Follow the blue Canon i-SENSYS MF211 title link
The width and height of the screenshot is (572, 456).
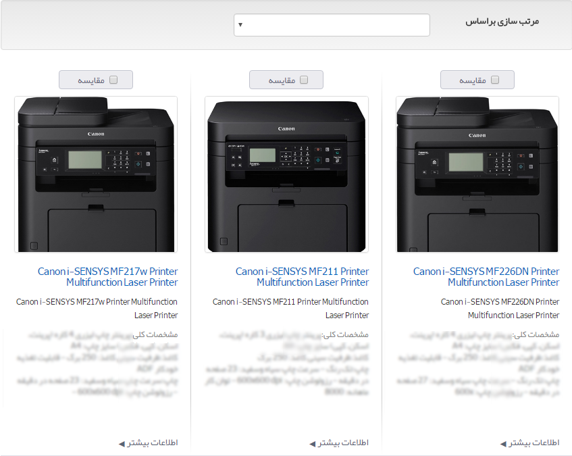303,276
